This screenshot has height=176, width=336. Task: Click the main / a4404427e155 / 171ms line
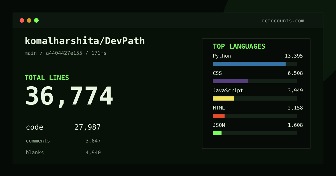(66, 53)
